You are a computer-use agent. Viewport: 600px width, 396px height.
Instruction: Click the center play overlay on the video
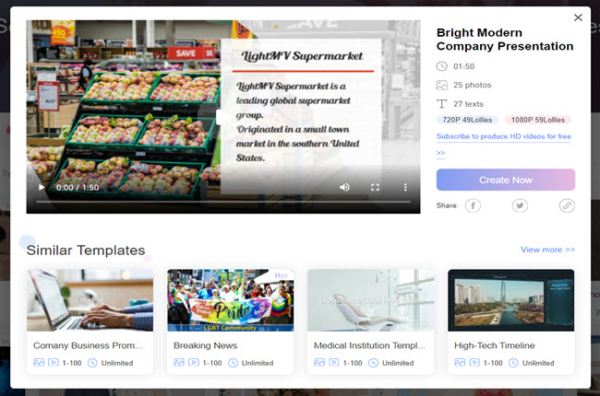(222, 117)
